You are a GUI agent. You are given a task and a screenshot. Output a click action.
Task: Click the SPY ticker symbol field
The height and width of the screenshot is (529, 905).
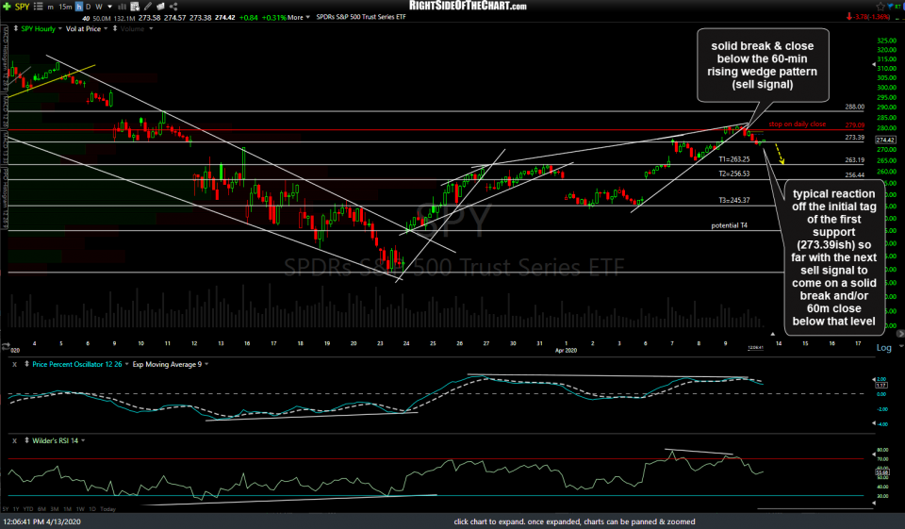(22, 7)
